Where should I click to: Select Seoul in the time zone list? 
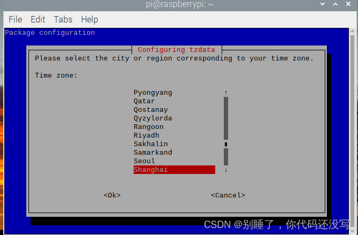point(174,161)
